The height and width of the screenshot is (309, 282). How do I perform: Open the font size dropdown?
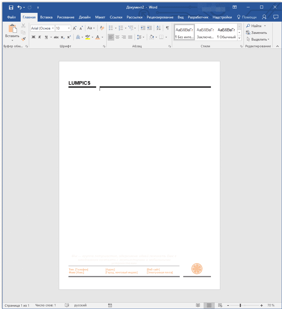69,28
